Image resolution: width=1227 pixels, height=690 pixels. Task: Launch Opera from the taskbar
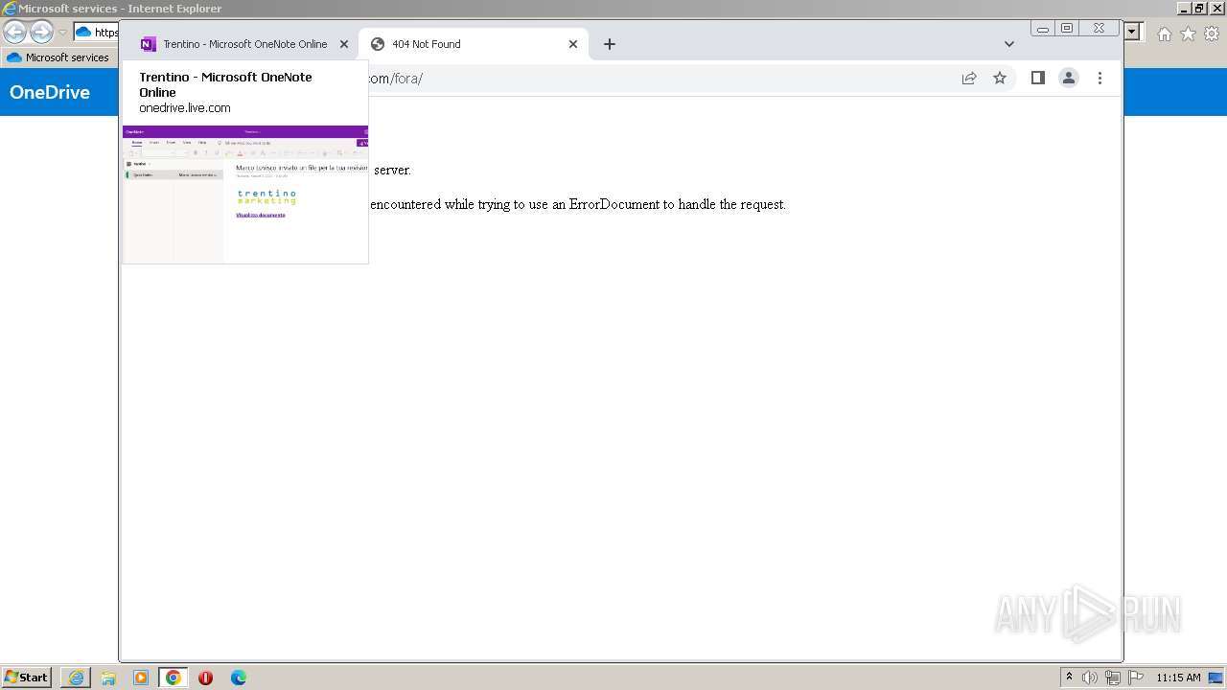pos(205,678)
